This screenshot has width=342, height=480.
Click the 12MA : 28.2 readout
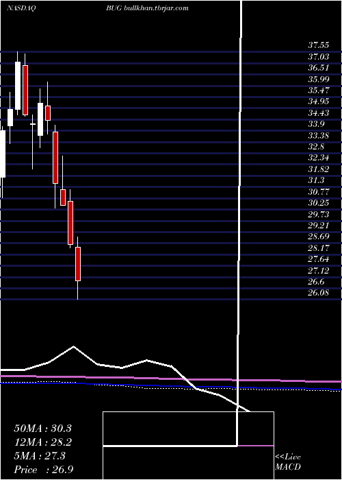(42, 442)
